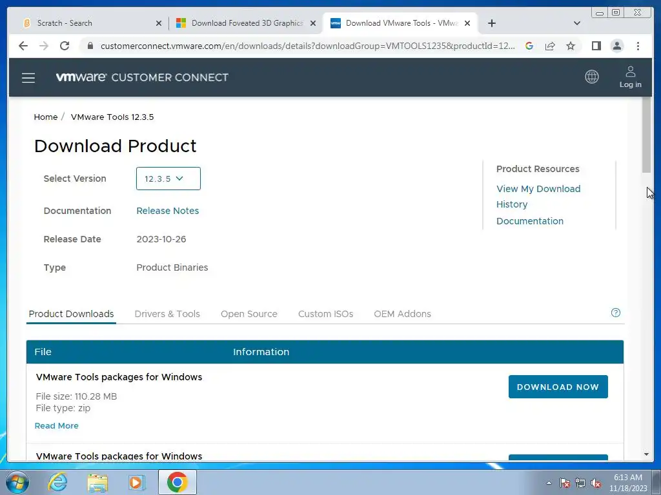Open View My Download History link

point(538,197)
